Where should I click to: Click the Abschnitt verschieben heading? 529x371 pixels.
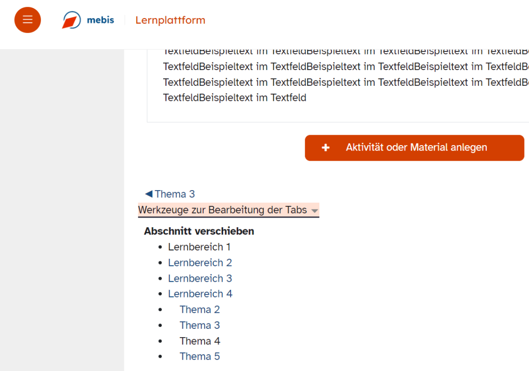point(198,231)
